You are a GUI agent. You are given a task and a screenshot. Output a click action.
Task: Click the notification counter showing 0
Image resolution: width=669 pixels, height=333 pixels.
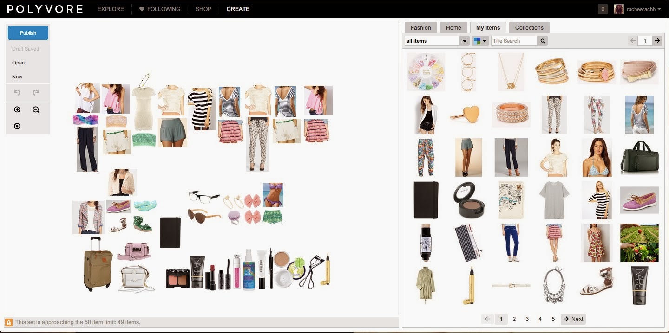pyautogui.click(x=603, y=9)
